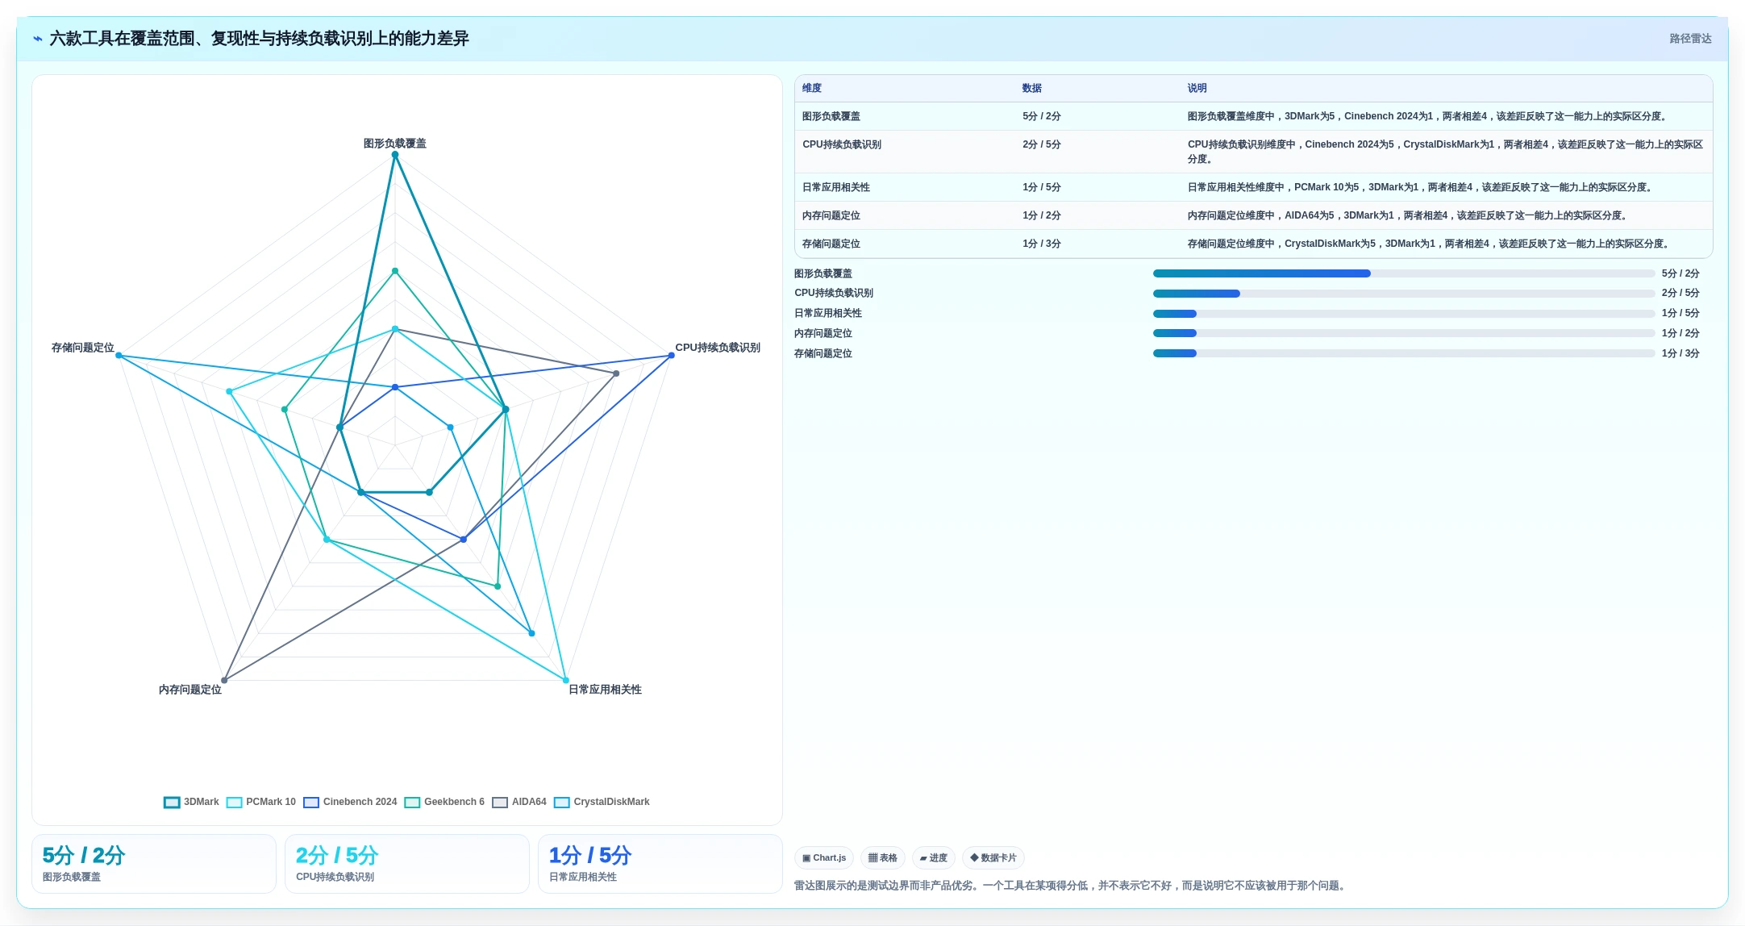
Task: Click the Chart.js tag chip
Action: pos(824,857)
